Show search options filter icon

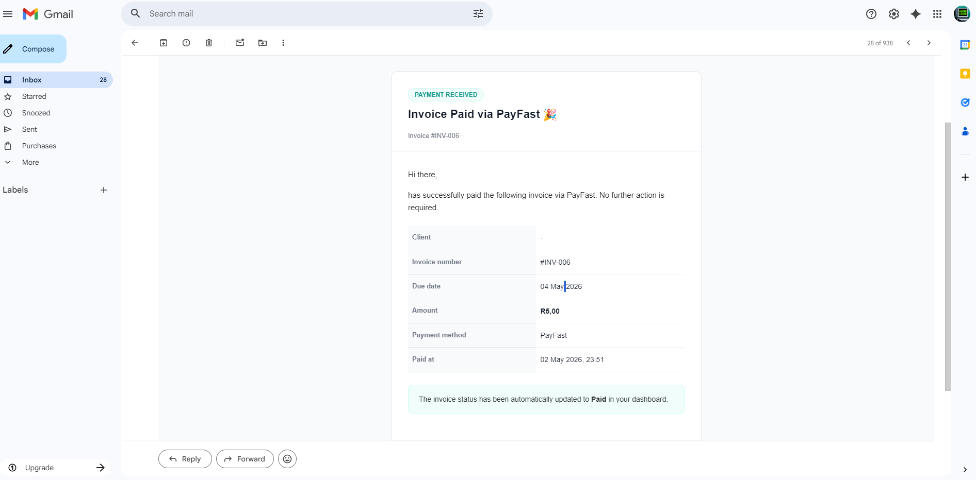click(x=478, y=14)
